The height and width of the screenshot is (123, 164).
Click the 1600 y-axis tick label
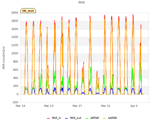click(15, 29)
